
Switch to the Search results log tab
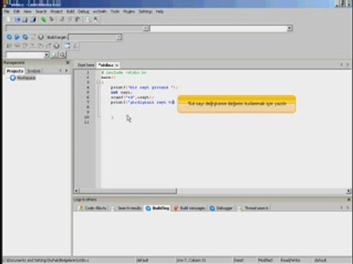tap(126, 208)
